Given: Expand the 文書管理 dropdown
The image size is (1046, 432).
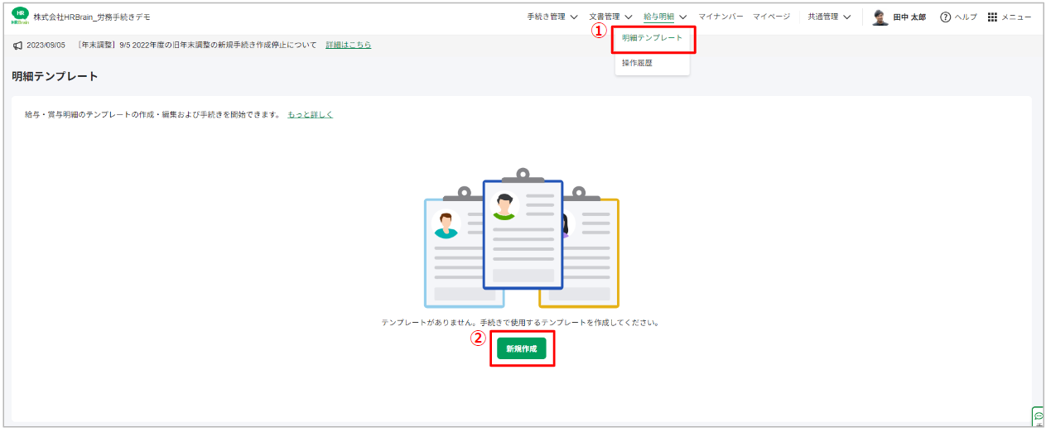Looking at the screenshot, I should click(x=610, y=17).
